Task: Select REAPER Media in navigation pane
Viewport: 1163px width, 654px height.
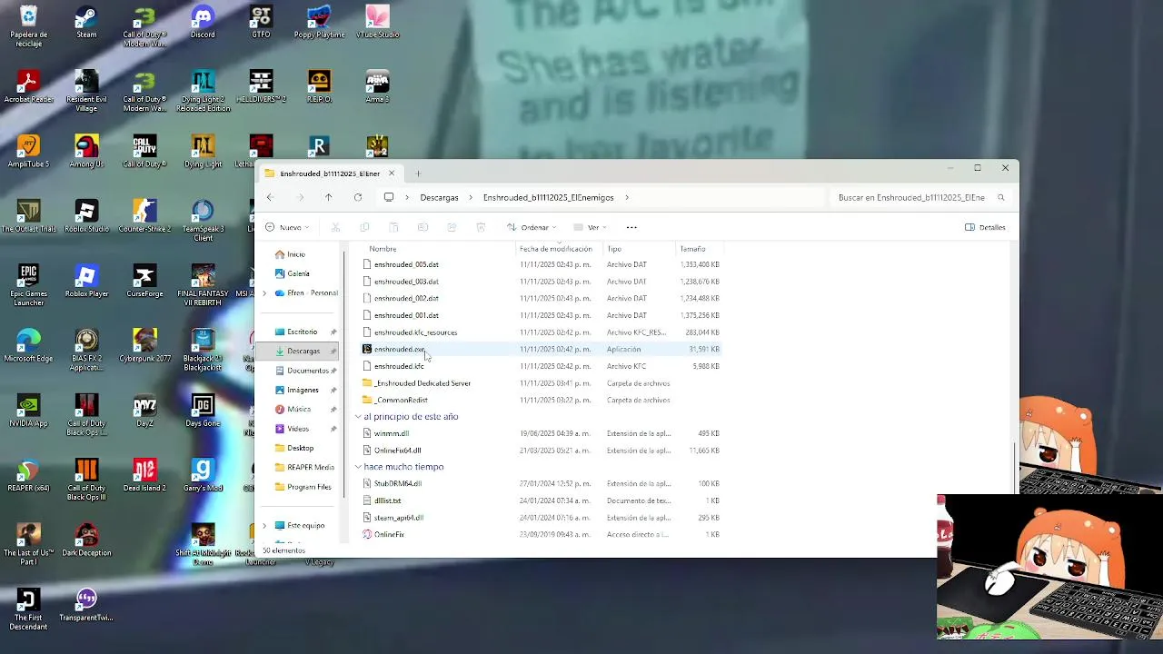Action: click(x=311, y=467)
